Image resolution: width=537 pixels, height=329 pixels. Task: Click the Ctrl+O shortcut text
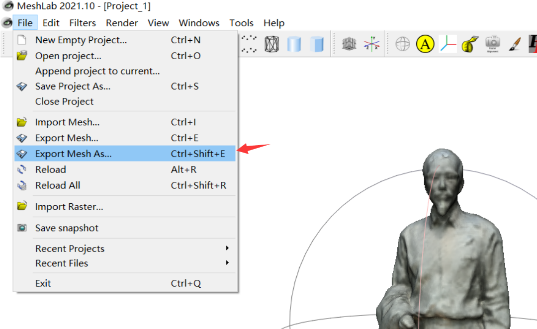(185, 56)
